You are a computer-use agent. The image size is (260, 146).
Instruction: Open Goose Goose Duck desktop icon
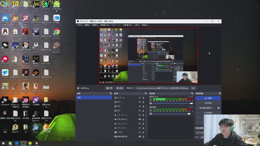(15, 61)
